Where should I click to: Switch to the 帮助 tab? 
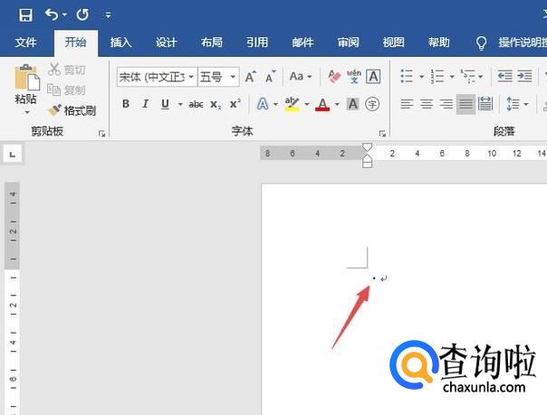439,42
